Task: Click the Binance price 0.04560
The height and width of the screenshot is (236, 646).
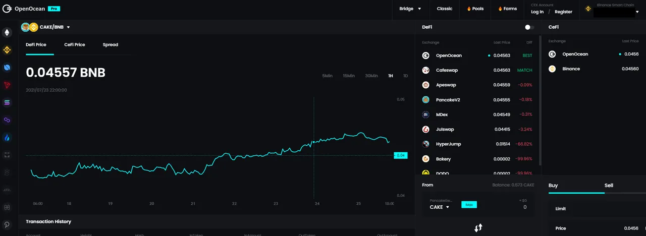Action: 630,69
